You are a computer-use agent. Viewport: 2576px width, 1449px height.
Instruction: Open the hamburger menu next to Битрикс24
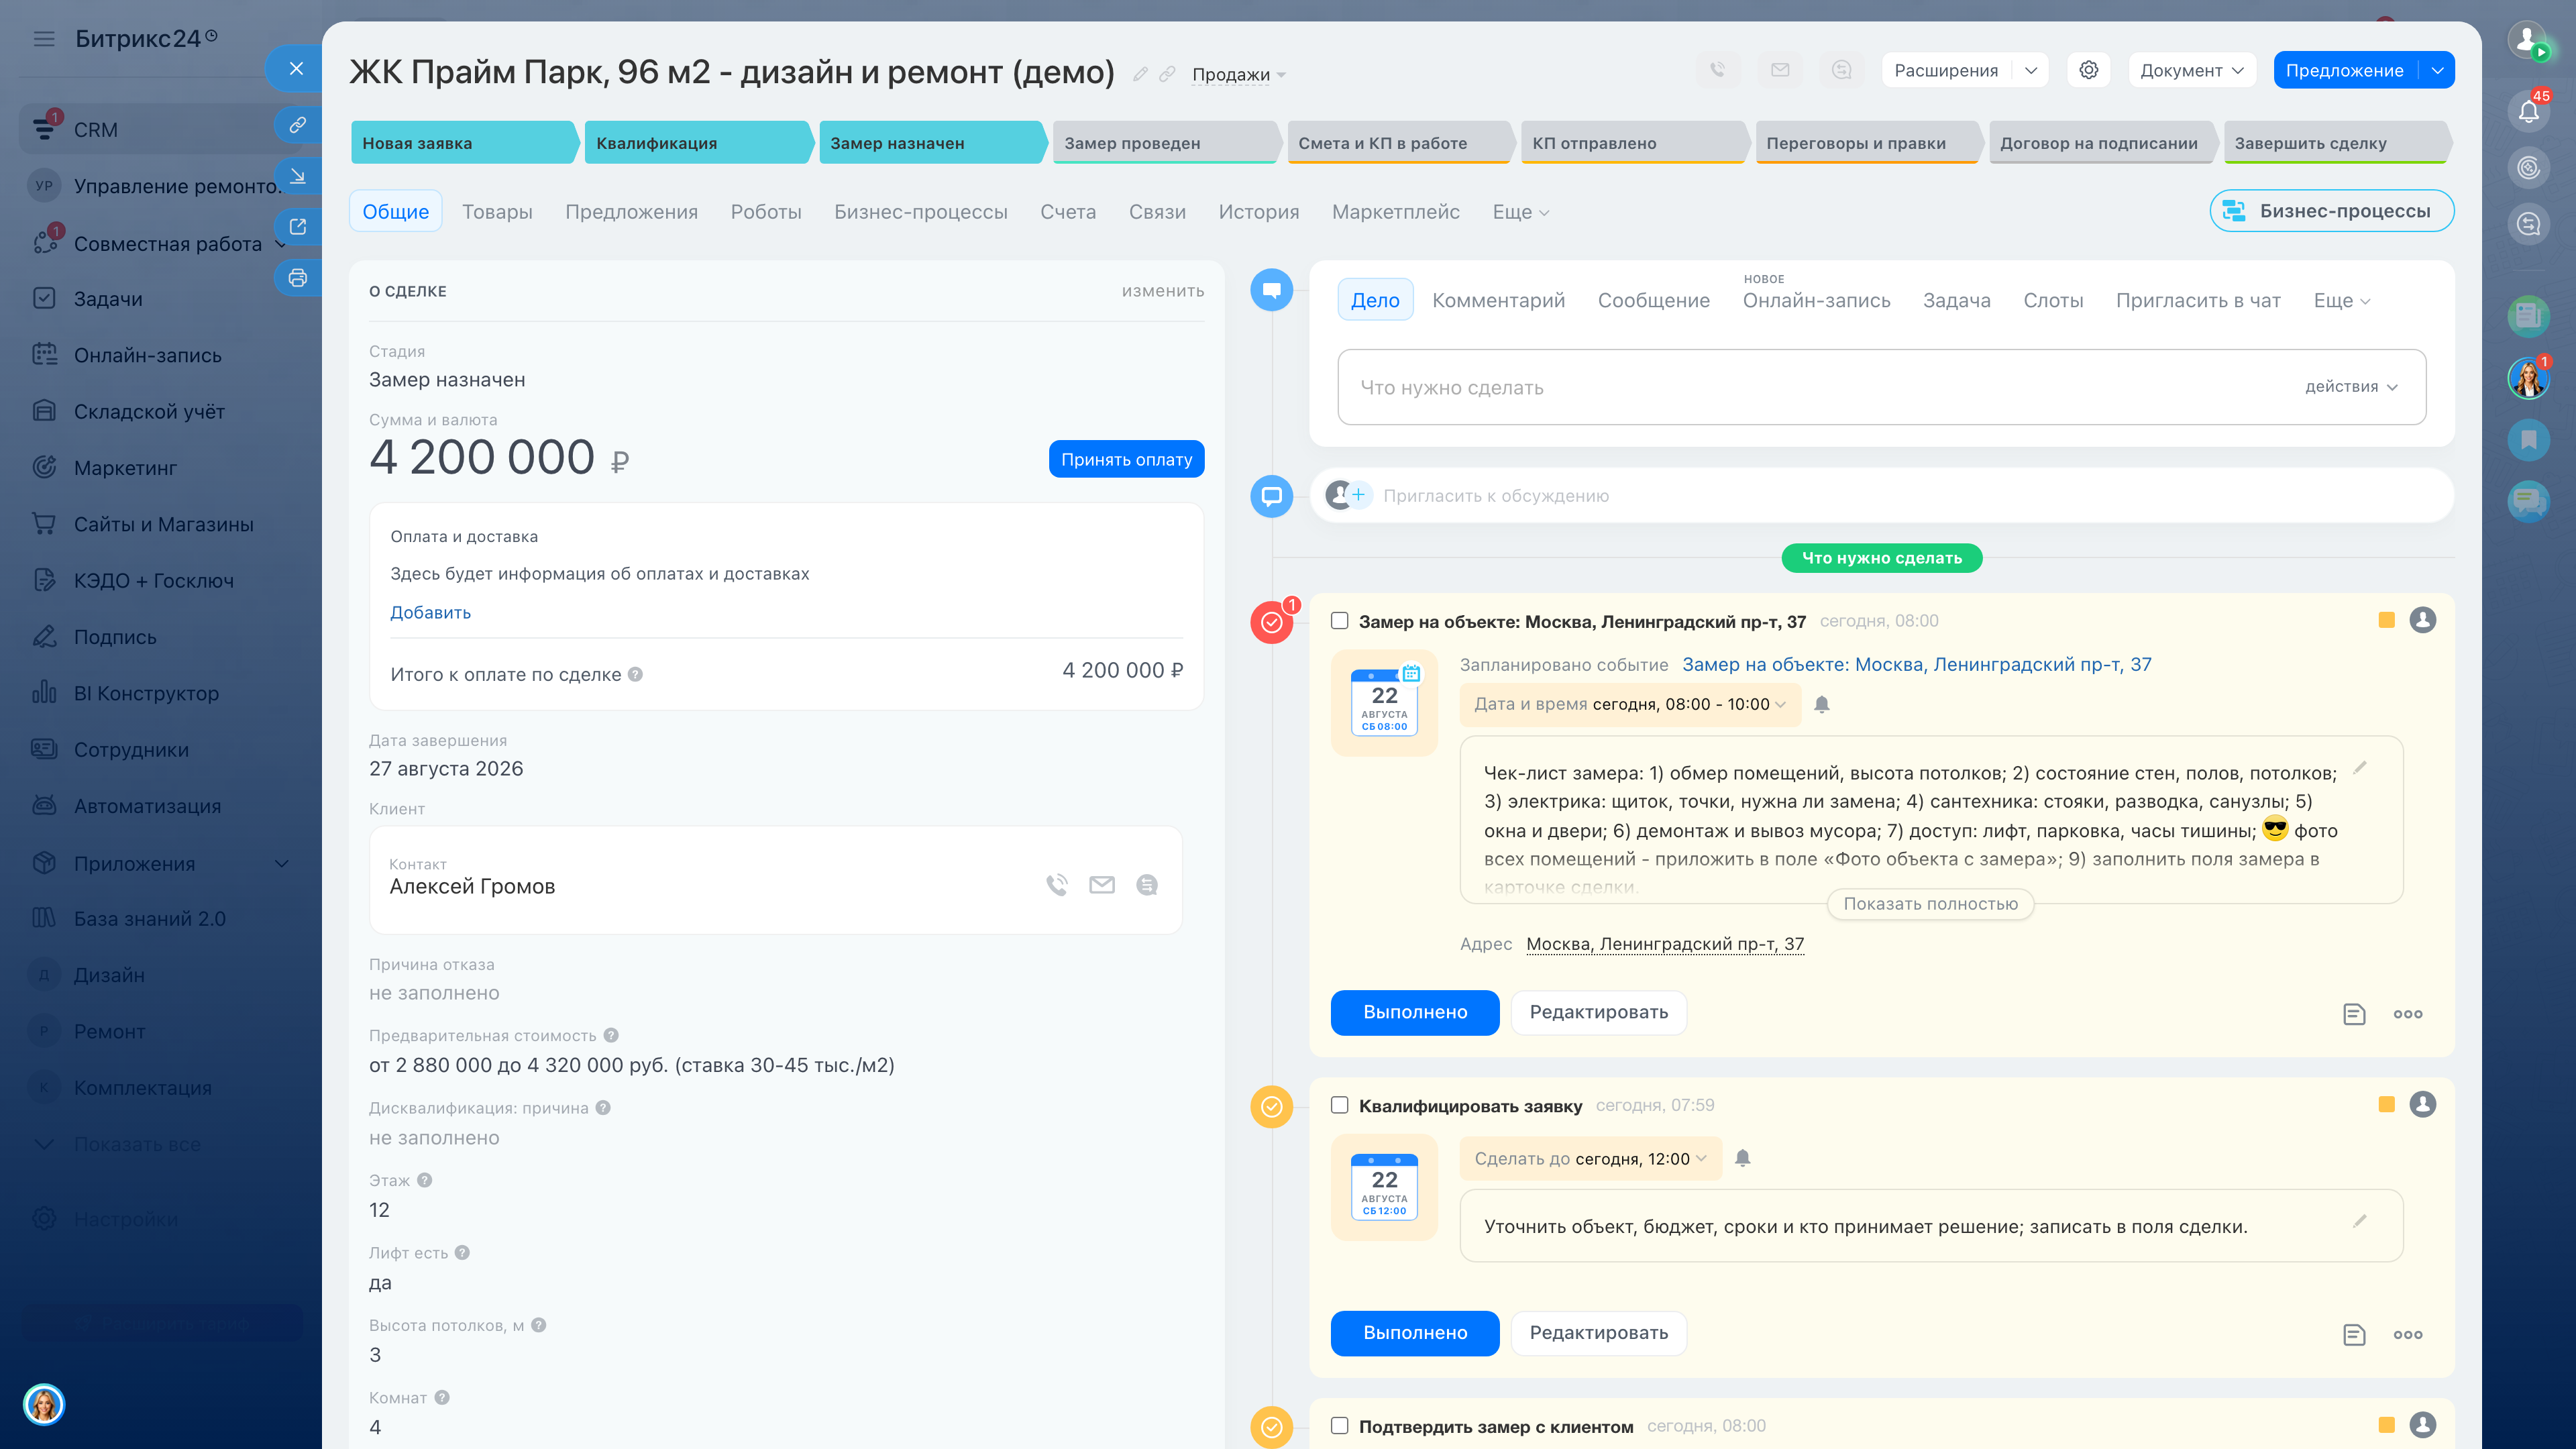pos(44,39)
